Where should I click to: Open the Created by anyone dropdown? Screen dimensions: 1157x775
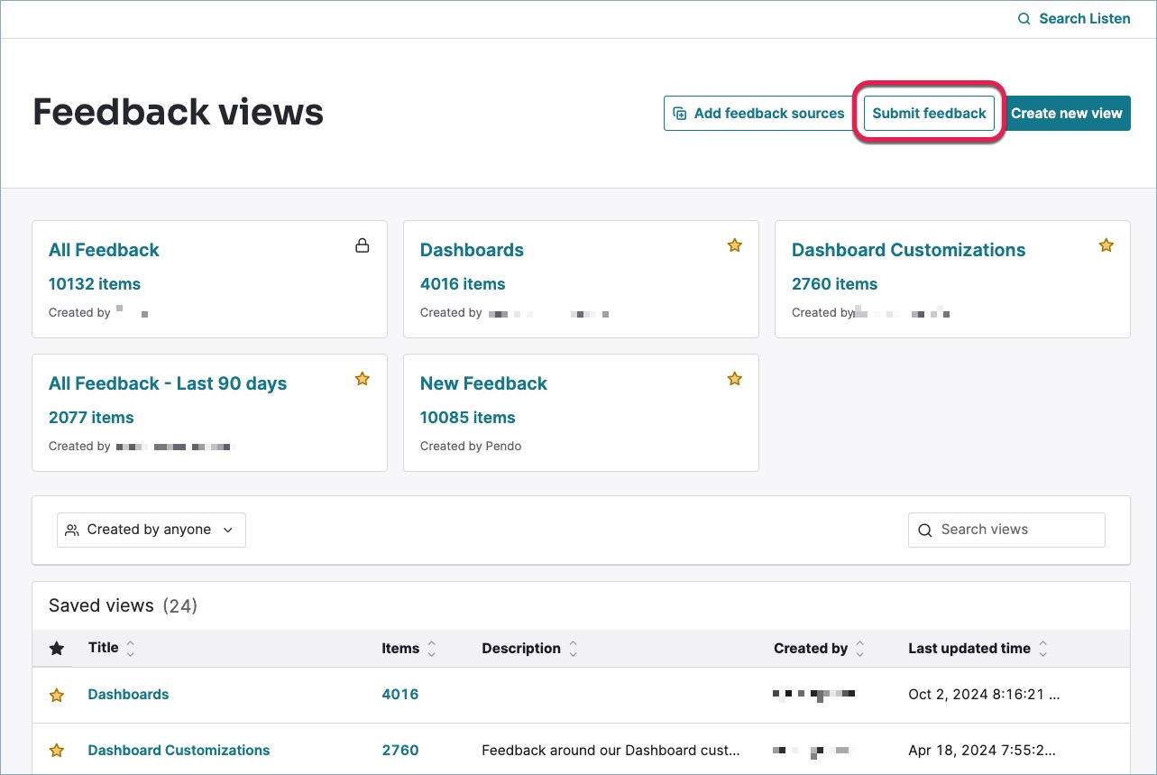[152, 530]
